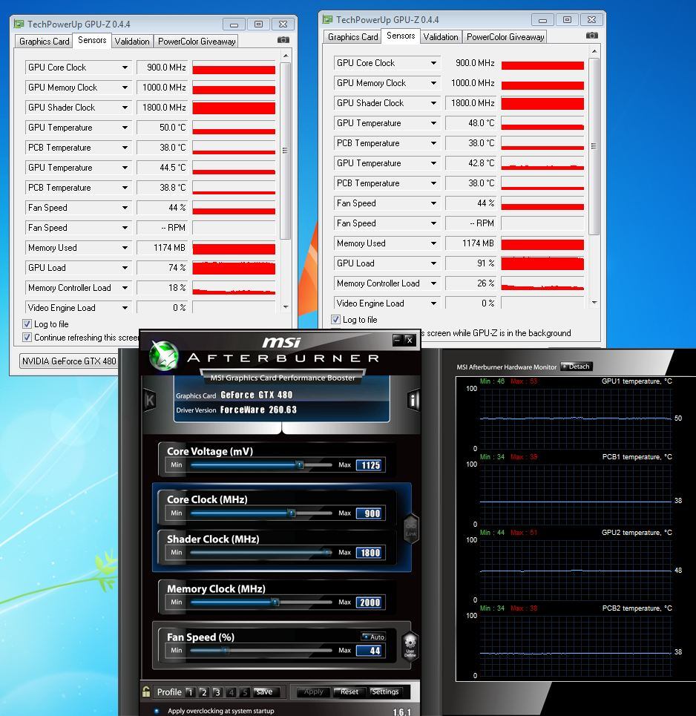Open the Afterburner info 'i' side button

click(x=413, y=401)
